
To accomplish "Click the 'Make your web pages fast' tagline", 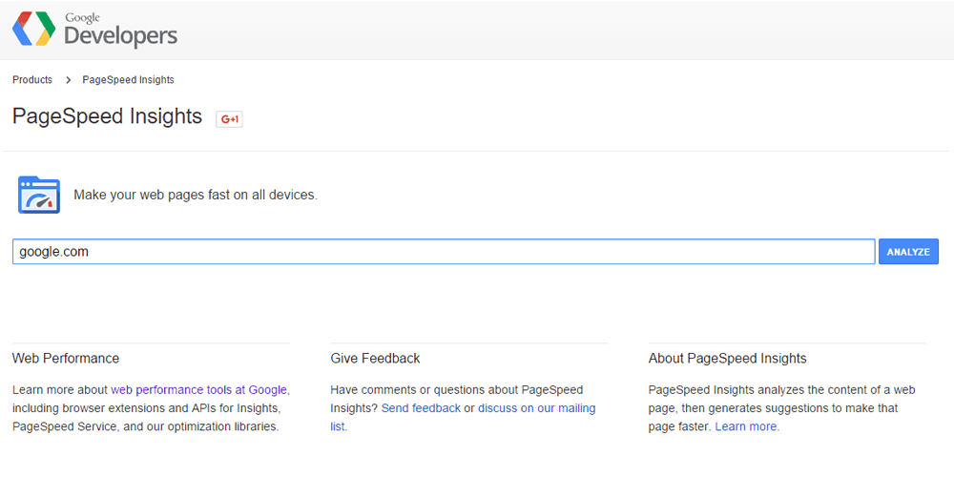I will coord(196,196).
